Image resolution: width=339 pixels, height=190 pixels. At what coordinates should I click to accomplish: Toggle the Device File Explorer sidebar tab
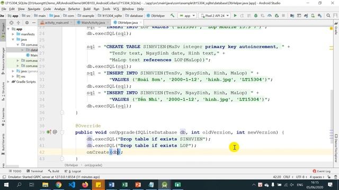click(336, 148)
